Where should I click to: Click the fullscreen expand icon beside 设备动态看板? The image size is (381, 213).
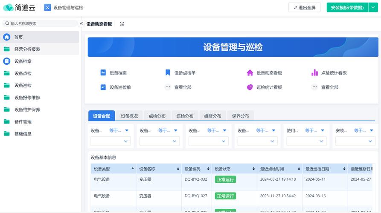coord(122,24)
